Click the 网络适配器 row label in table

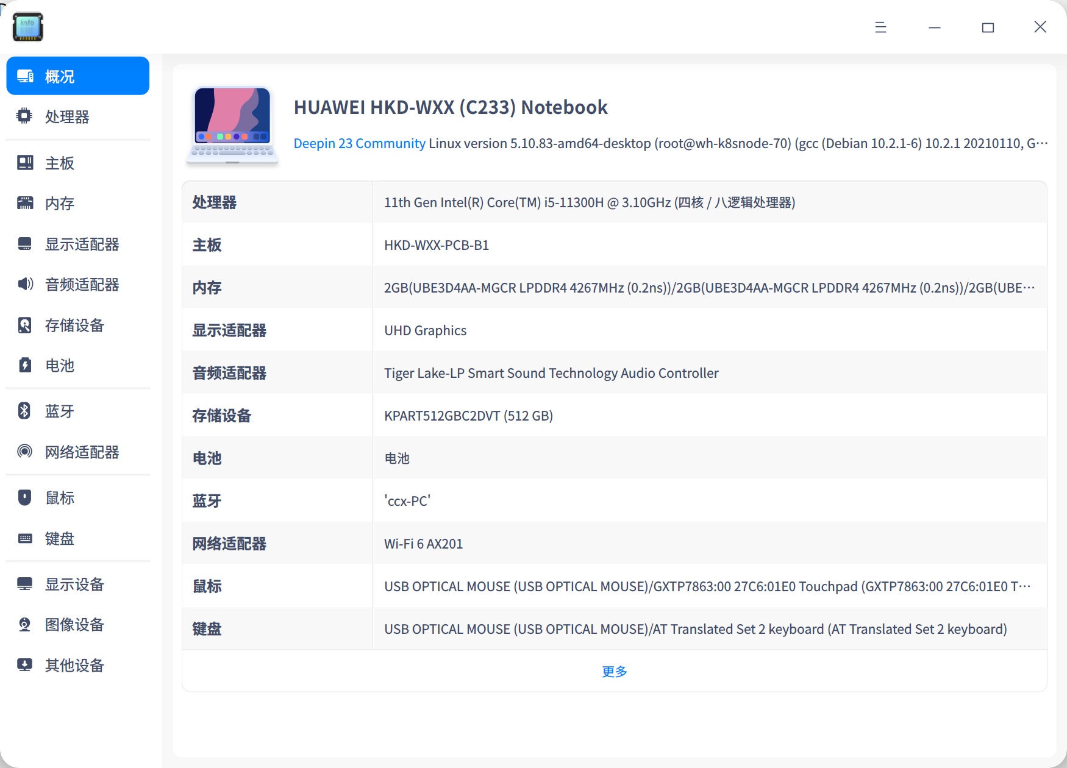click(229, 544)
